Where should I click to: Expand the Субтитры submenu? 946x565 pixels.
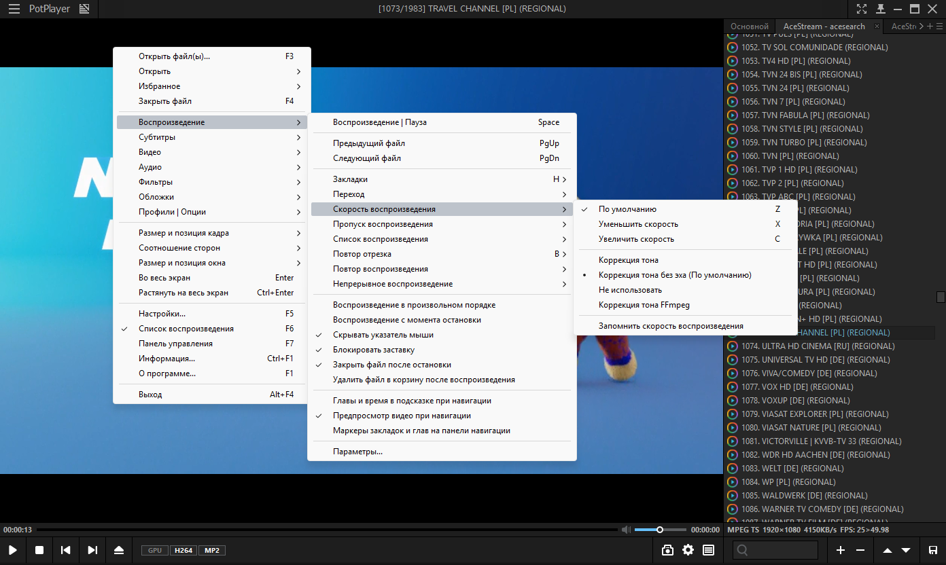tap(212, 137)
